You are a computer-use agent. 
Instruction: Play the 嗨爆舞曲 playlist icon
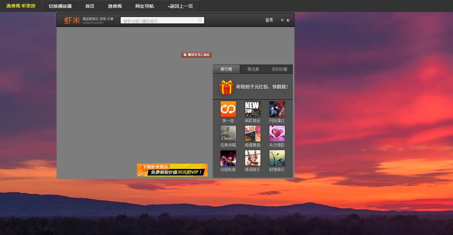pyautogui.click(x=252, y=133)
